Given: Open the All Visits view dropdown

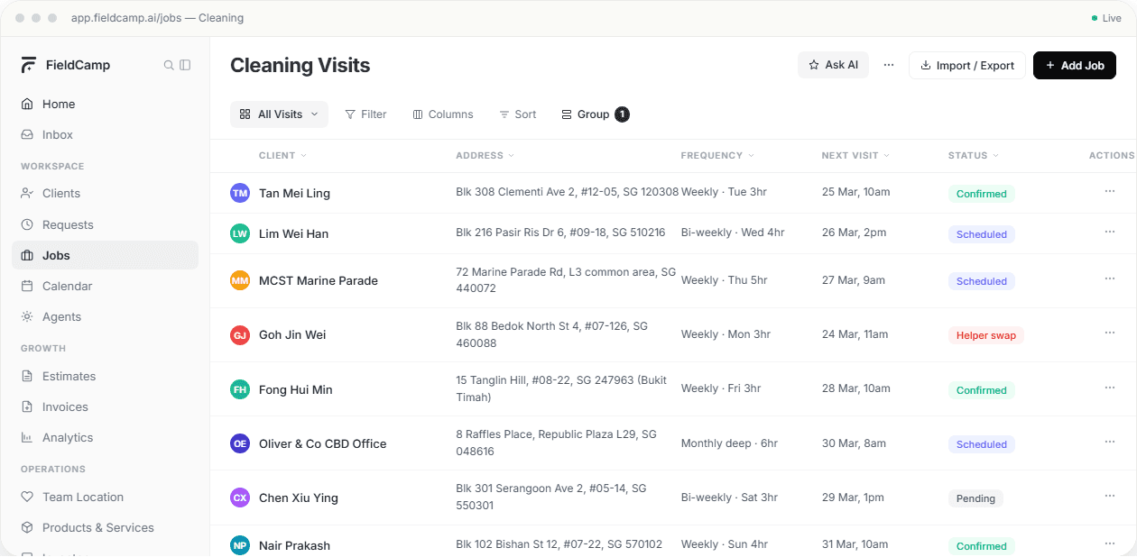Looking at the screenshot, I should click(x=279, y=114).
